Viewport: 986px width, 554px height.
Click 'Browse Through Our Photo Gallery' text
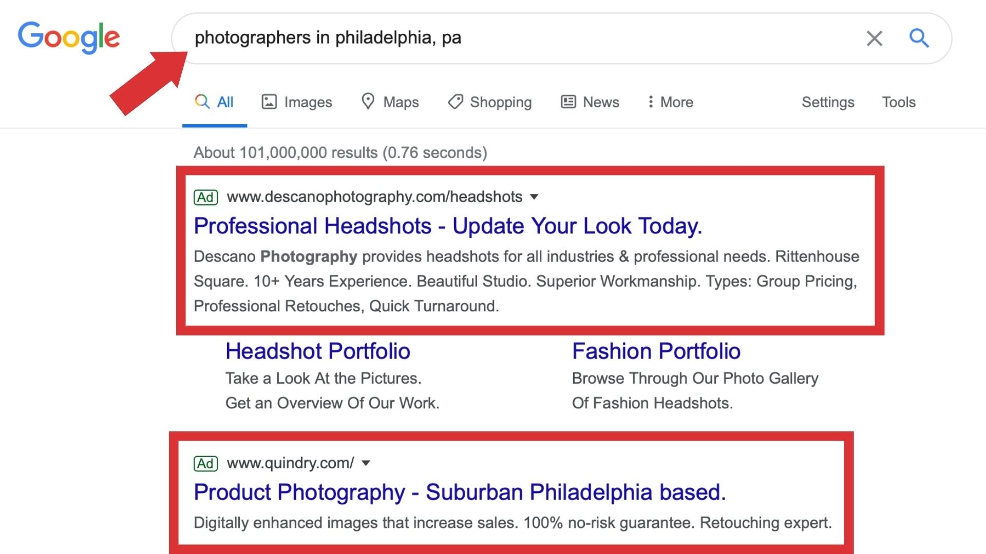[695, 379]
